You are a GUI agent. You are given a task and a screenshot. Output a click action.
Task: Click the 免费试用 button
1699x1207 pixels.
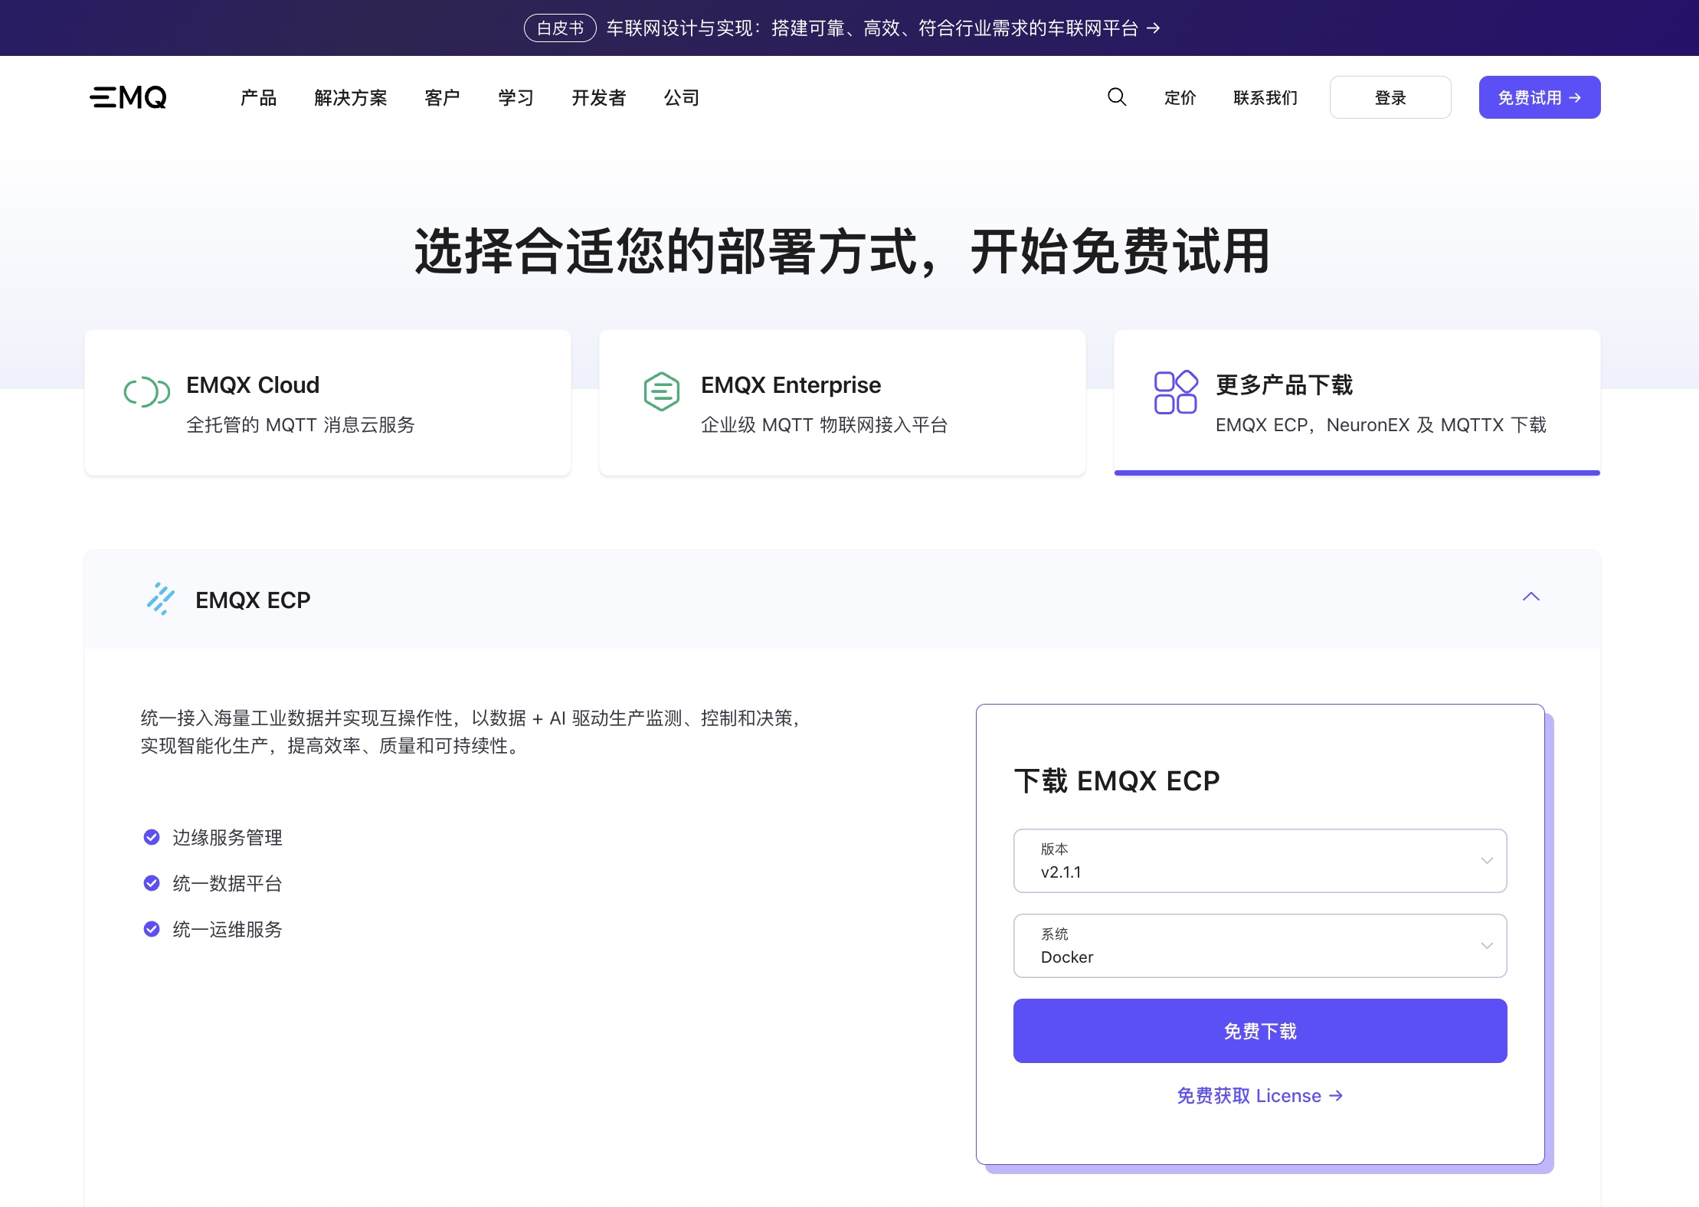point(1540,97)
